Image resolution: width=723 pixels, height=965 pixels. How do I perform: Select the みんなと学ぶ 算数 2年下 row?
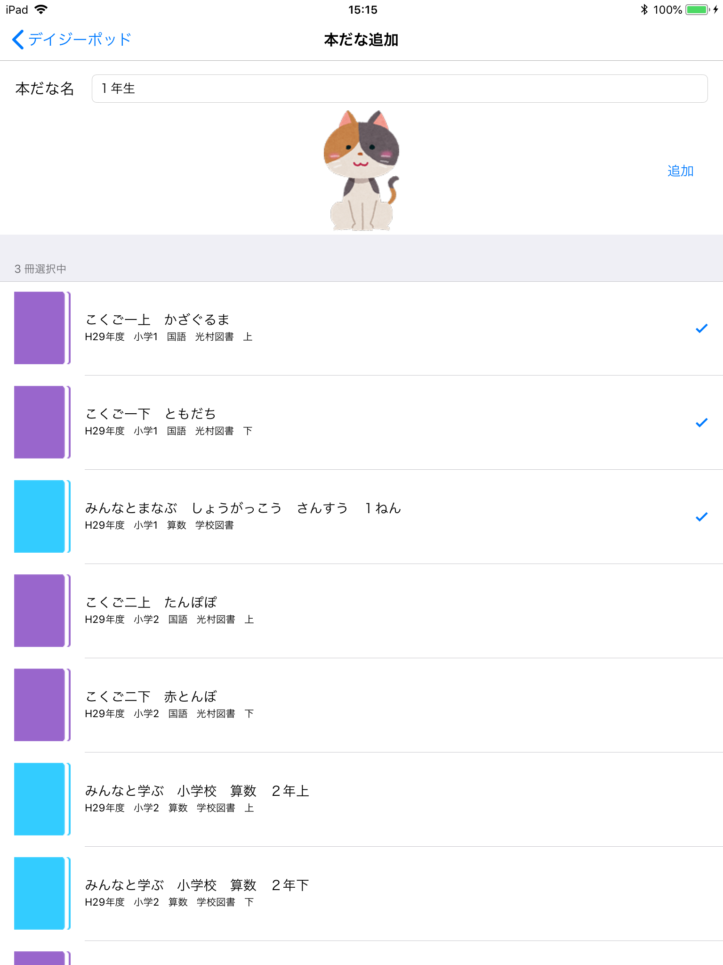(x=377, y=893)
